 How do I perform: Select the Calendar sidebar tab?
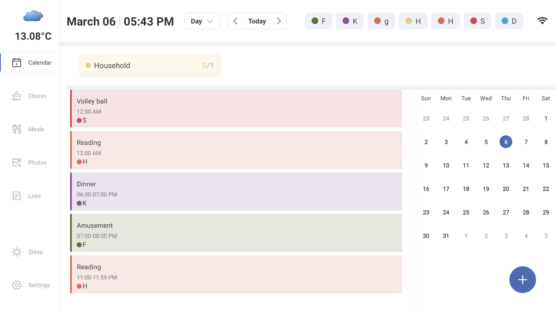click(30, 63)
